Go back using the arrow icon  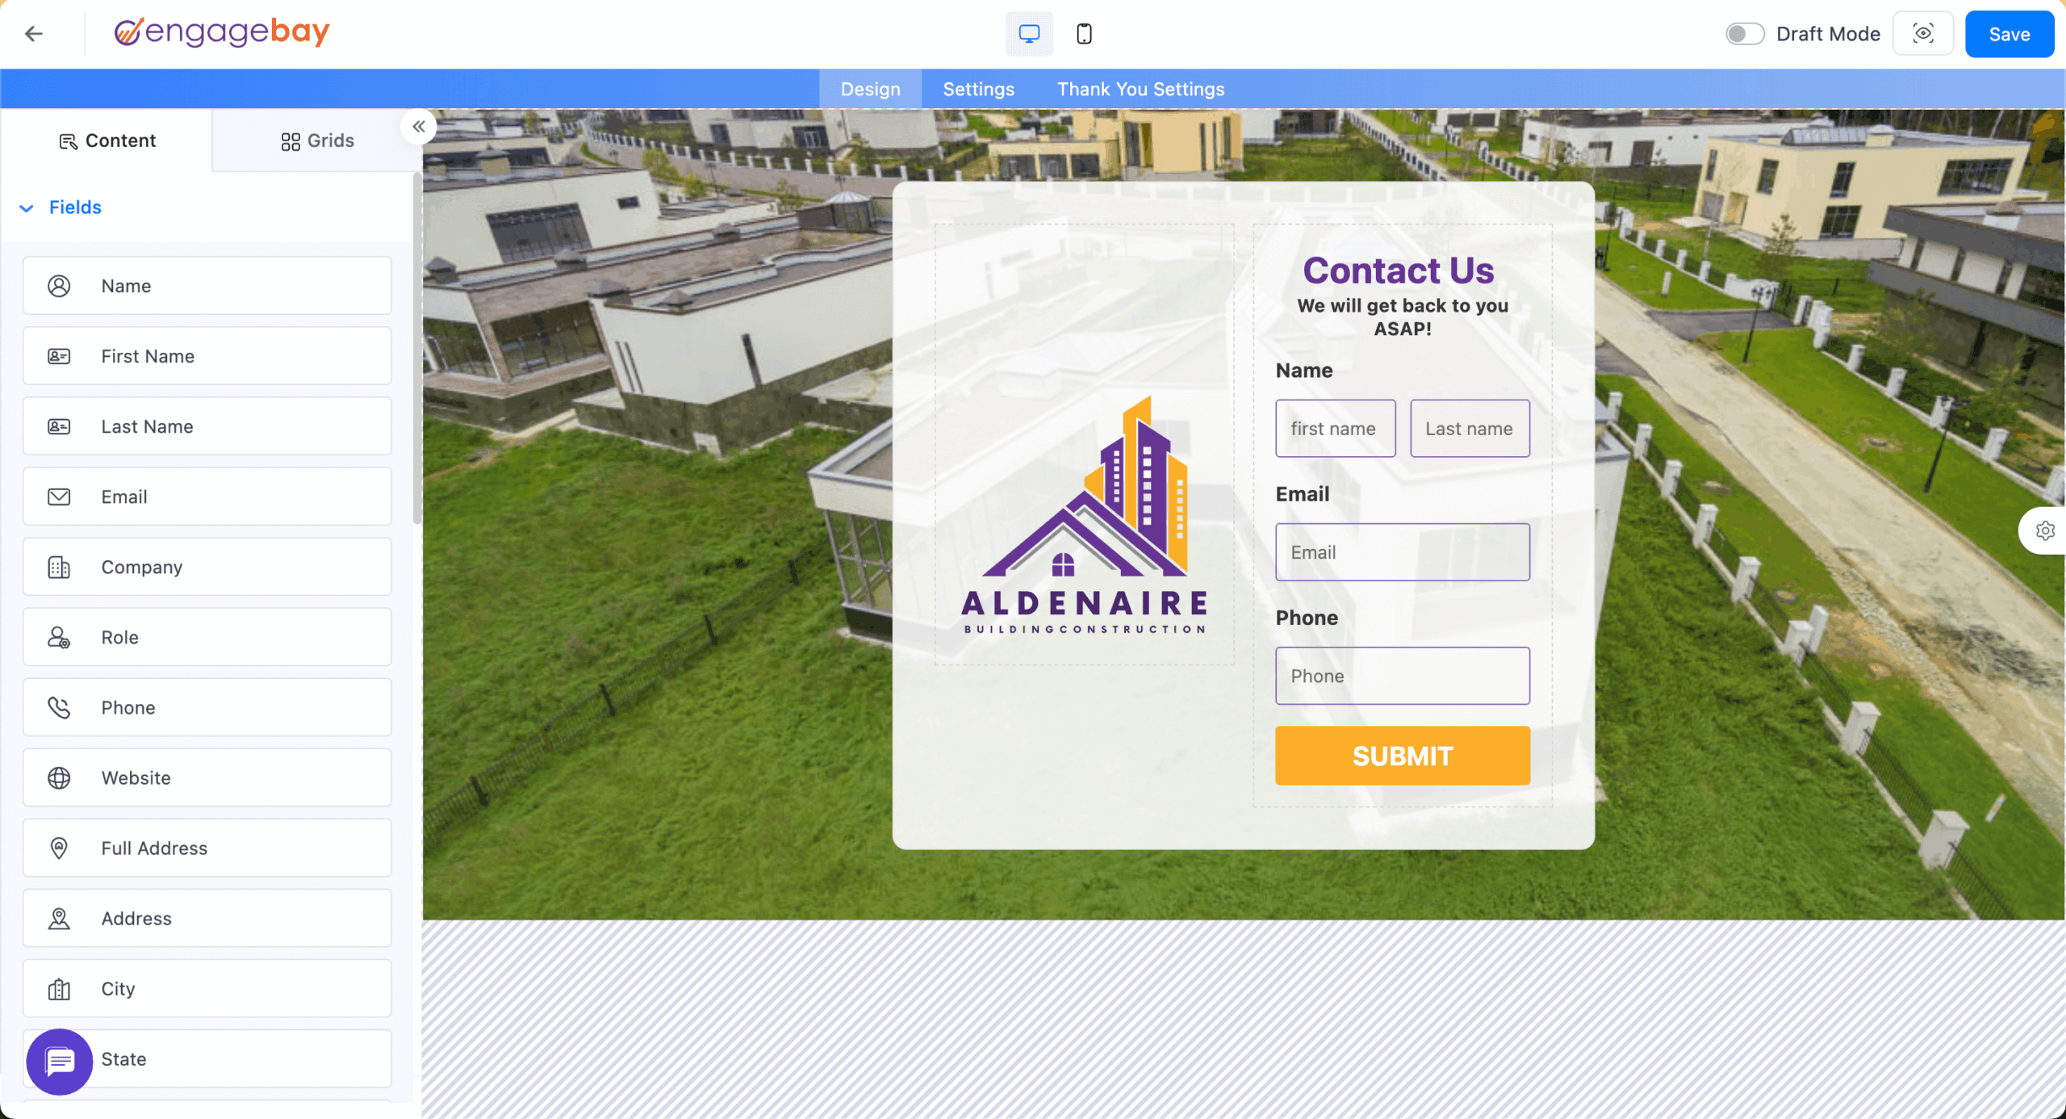point(33,33)
